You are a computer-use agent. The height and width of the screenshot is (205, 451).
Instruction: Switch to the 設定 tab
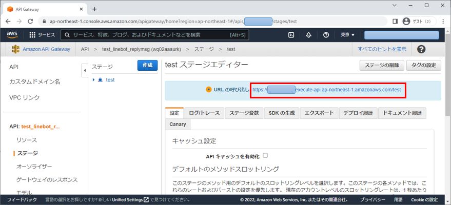[x=174, y=113]
